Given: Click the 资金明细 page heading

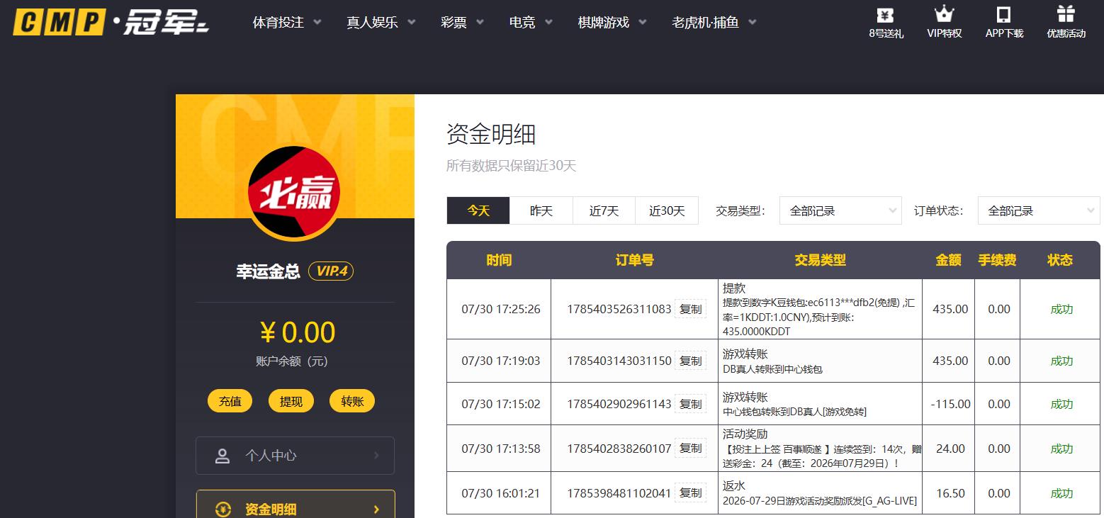Looking at the screenshot, I should click(491, 134).
